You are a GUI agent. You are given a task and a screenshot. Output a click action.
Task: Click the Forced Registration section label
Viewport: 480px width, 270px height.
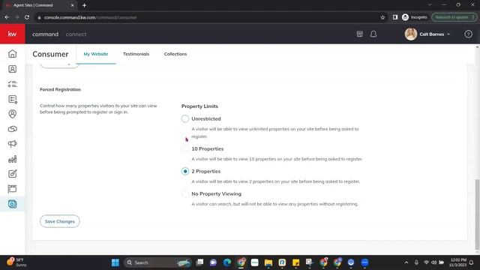60,89
